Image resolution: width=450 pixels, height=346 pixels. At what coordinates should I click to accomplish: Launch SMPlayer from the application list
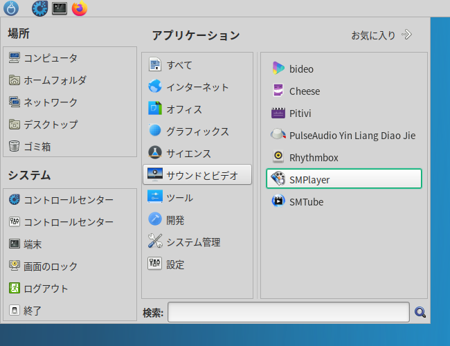344,179
